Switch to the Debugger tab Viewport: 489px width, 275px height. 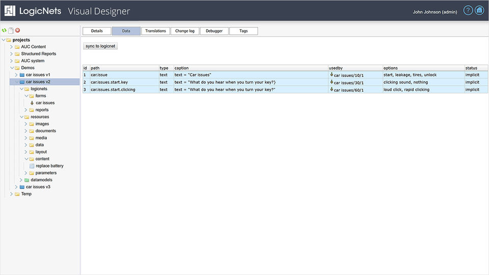pos(214,31)
